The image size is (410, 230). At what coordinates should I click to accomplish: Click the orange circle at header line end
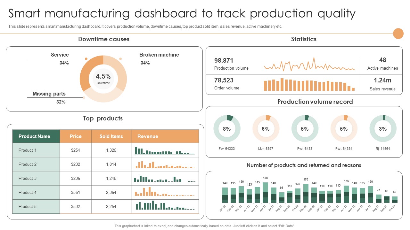(398, 34)
